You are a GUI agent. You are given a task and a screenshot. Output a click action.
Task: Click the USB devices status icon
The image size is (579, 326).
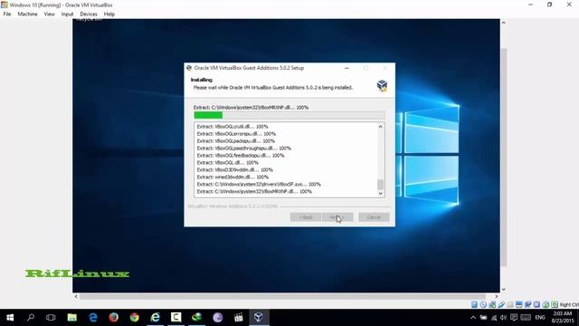tap(501, 304)
